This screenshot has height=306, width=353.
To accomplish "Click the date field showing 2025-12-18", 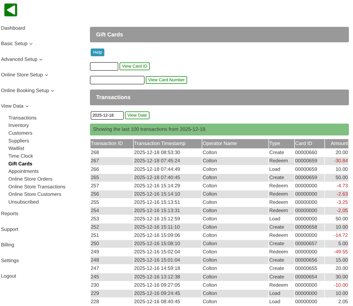I will pyautogui.click(x=107, y=115).
